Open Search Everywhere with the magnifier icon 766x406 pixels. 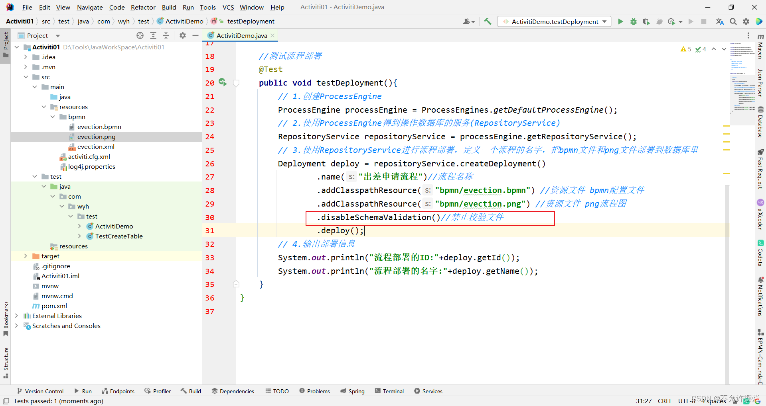click(x=733, y=21)
